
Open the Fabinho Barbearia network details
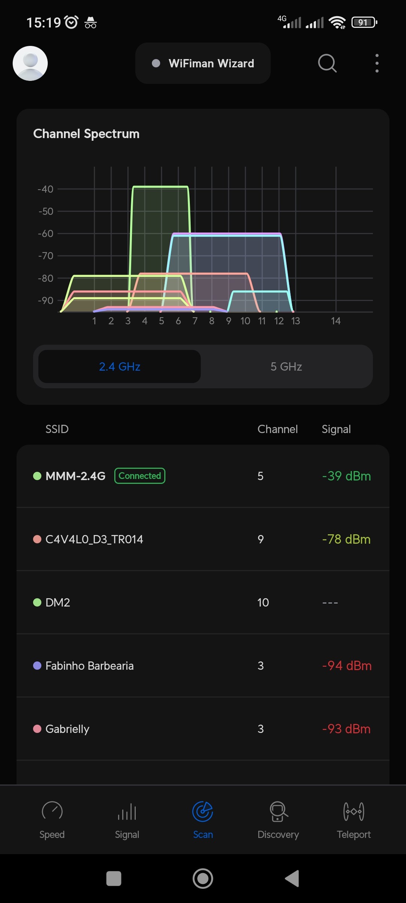pyautogui.click(x=203, y=666)
